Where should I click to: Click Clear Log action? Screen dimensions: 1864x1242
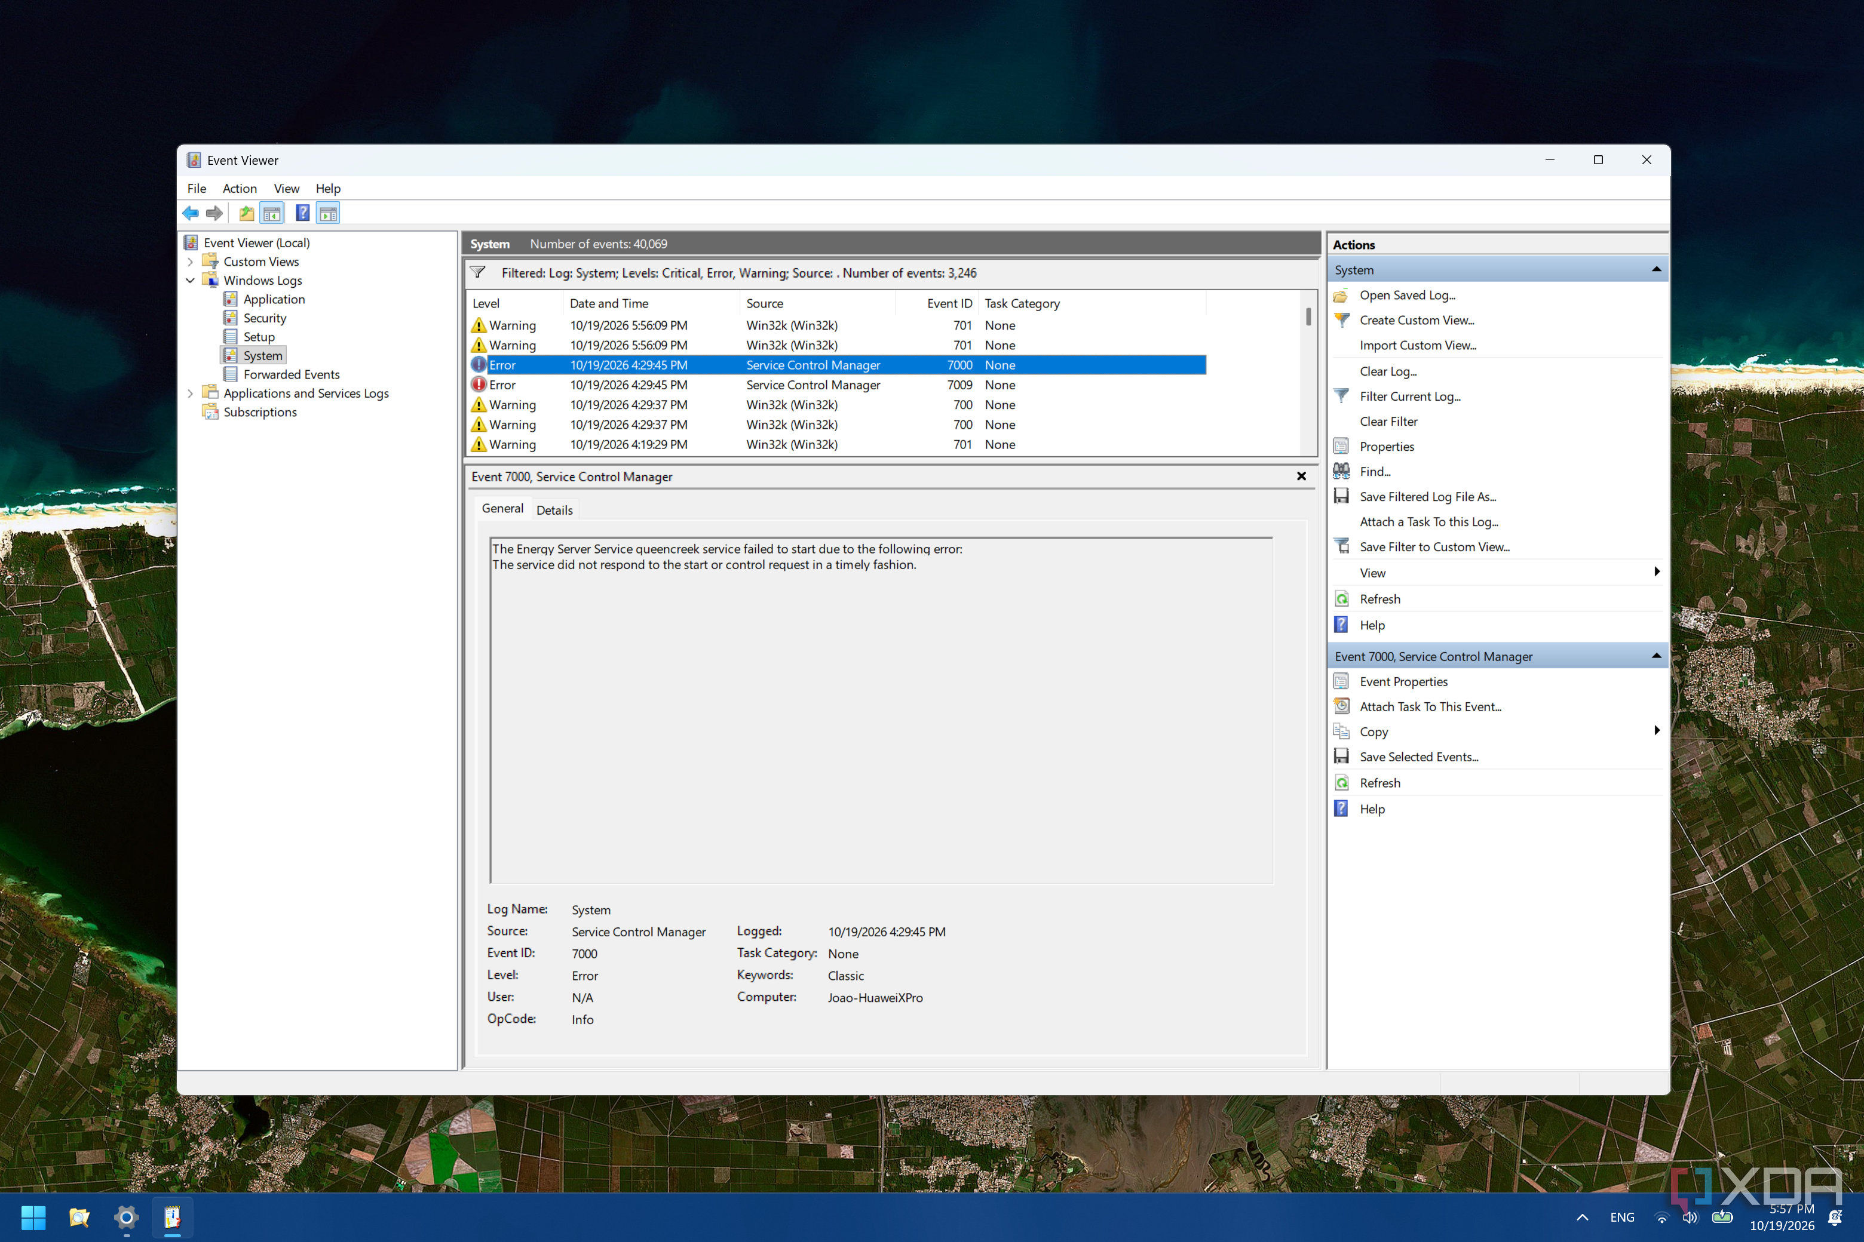coord(1388,371)
